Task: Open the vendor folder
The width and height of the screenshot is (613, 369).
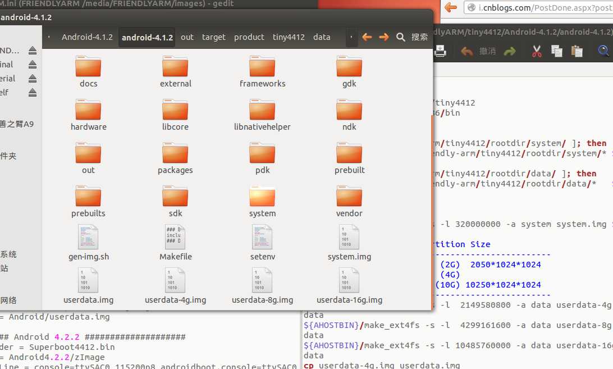Action: [349, 202]
